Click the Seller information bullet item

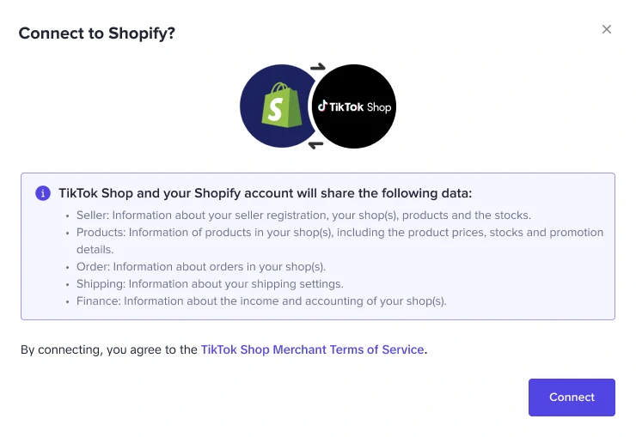pos(303,215)
